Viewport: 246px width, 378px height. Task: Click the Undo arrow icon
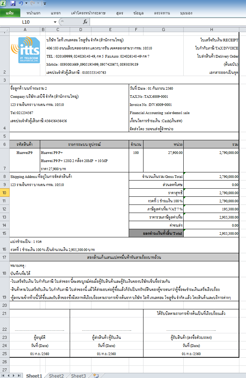(x=21, y=3)
